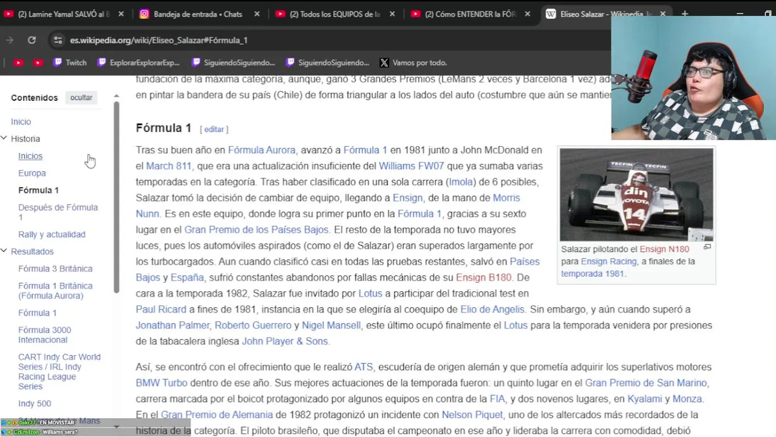Hide the Contenidos sidebar with ocultar
The height and width of the screenshot is (437, 776).
81,98
